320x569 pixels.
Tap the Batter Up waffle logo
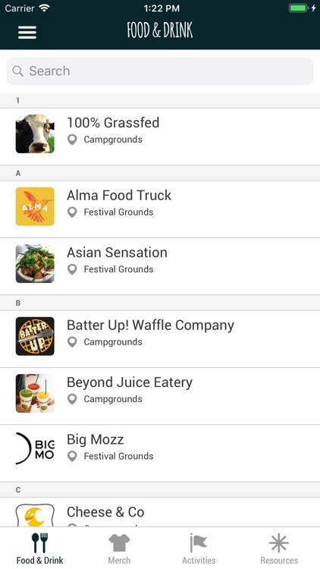click(x=35, y=336)
